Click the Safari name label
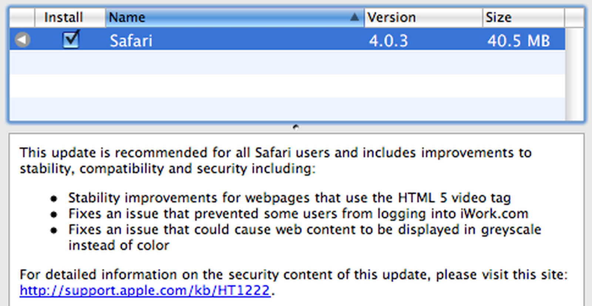 click(131, 41)
